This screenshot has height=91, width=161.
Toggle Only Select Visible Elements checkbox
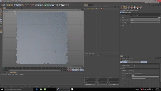[x=135, y=67]
